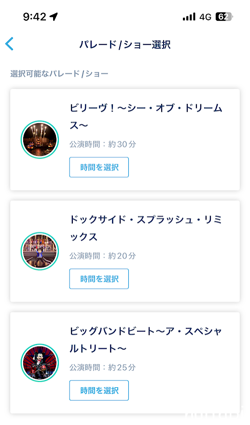Screen dimensions: 250x425
Task: Tap the 公演時間：約30分 duration text
Action: pyautogui.click(x=102, y=144)
